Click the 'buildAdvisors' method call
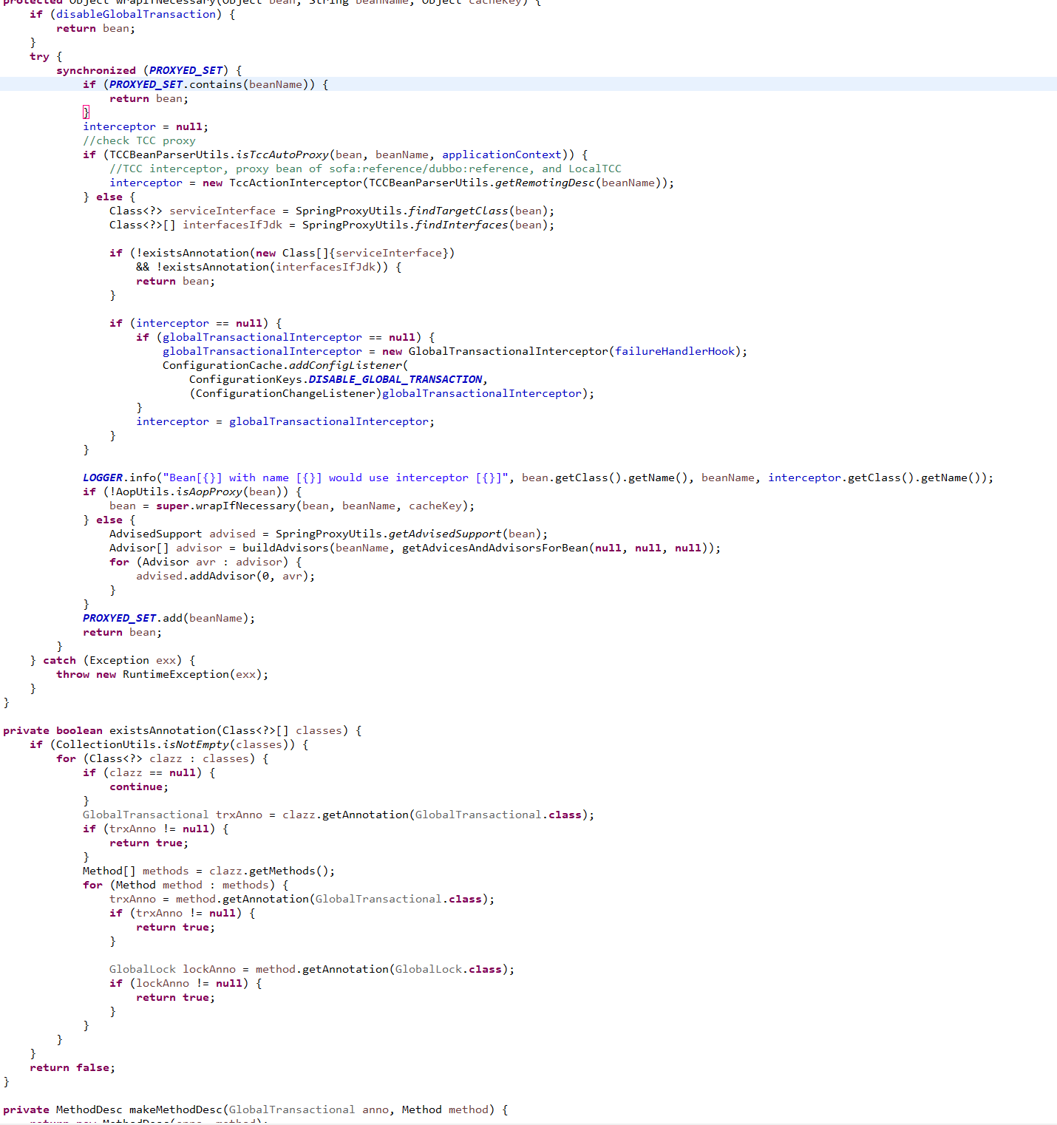Viewport: 1057px width, 1125px height. (285, 548)
